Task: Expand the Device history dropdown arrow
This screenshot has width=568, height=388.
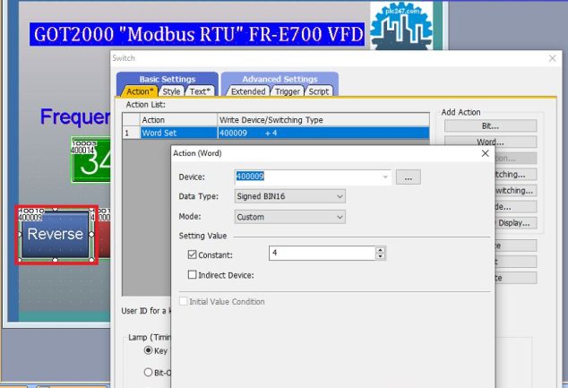Action: (385, 177)
